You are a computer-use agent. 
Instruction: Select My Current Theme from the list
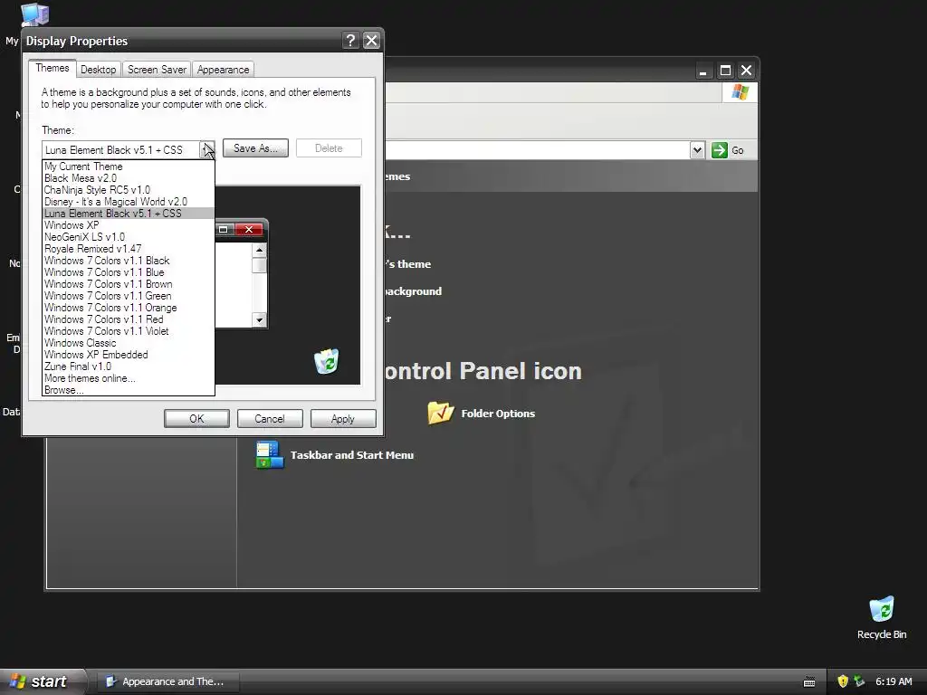[129, 167]
